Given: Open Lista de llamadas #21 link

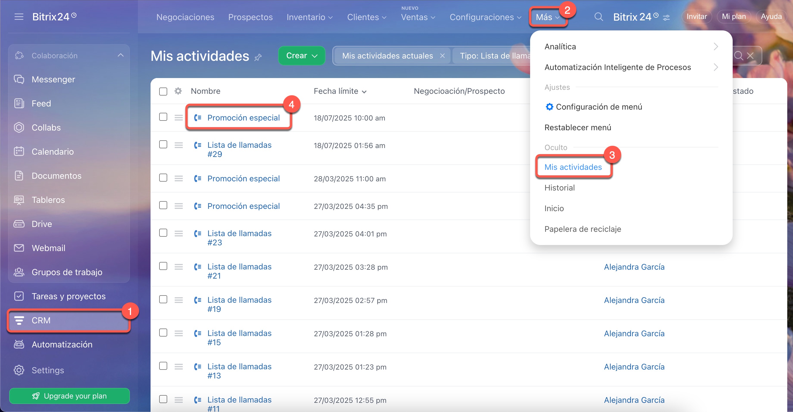Looking at the screenshot, I should [x=239, y=271].
